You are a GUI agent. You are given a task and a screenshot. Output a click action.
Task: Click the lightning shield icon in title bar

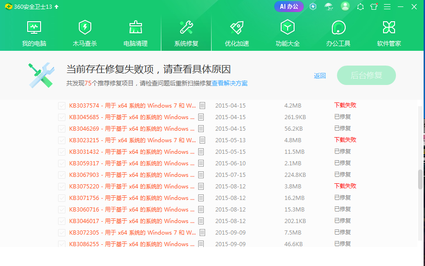tap(313, 6)
